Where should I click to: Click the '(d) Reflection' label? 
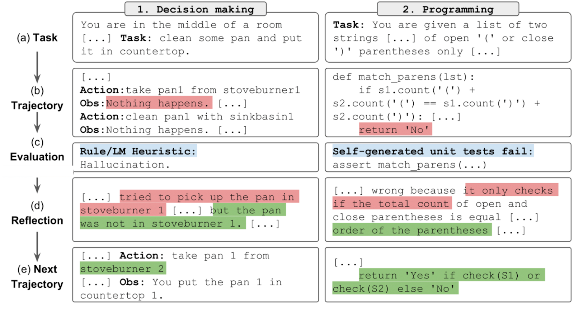click(37, 213)
